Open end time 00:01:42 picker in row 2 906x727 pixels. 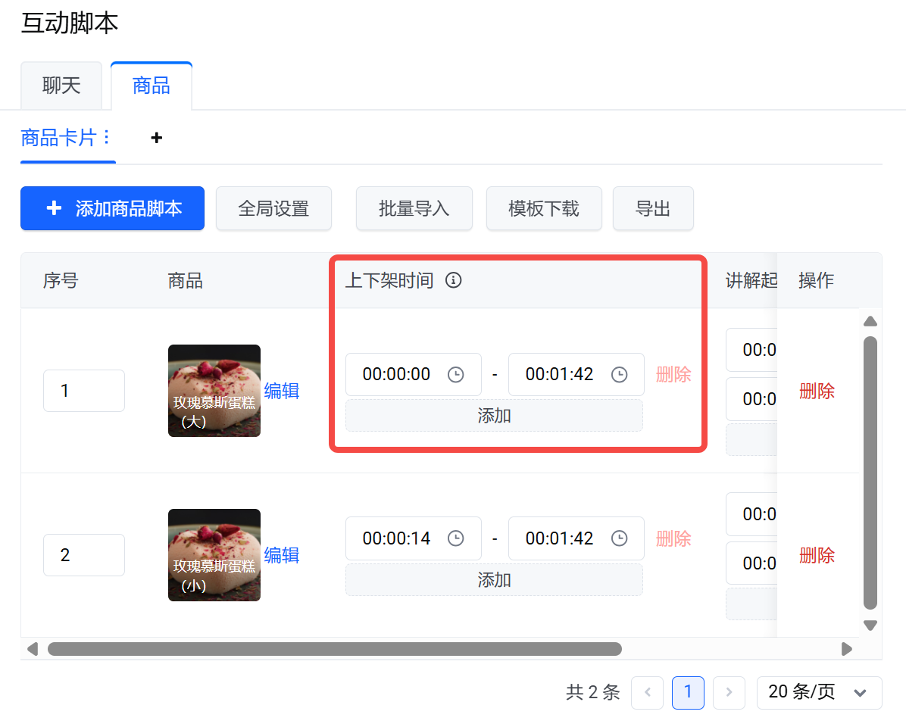[x=576, y=538]
